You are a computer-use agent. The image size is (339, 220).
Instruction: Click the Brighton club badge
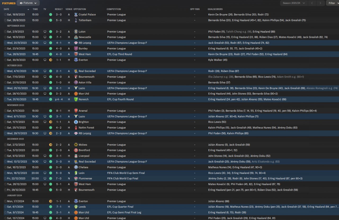76,122
